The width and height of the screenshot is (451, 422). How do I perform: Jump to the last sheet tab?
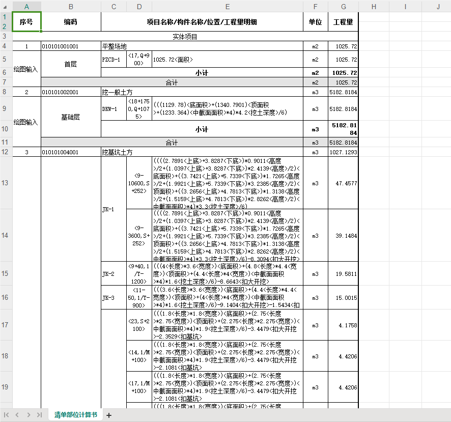point(39,415)
